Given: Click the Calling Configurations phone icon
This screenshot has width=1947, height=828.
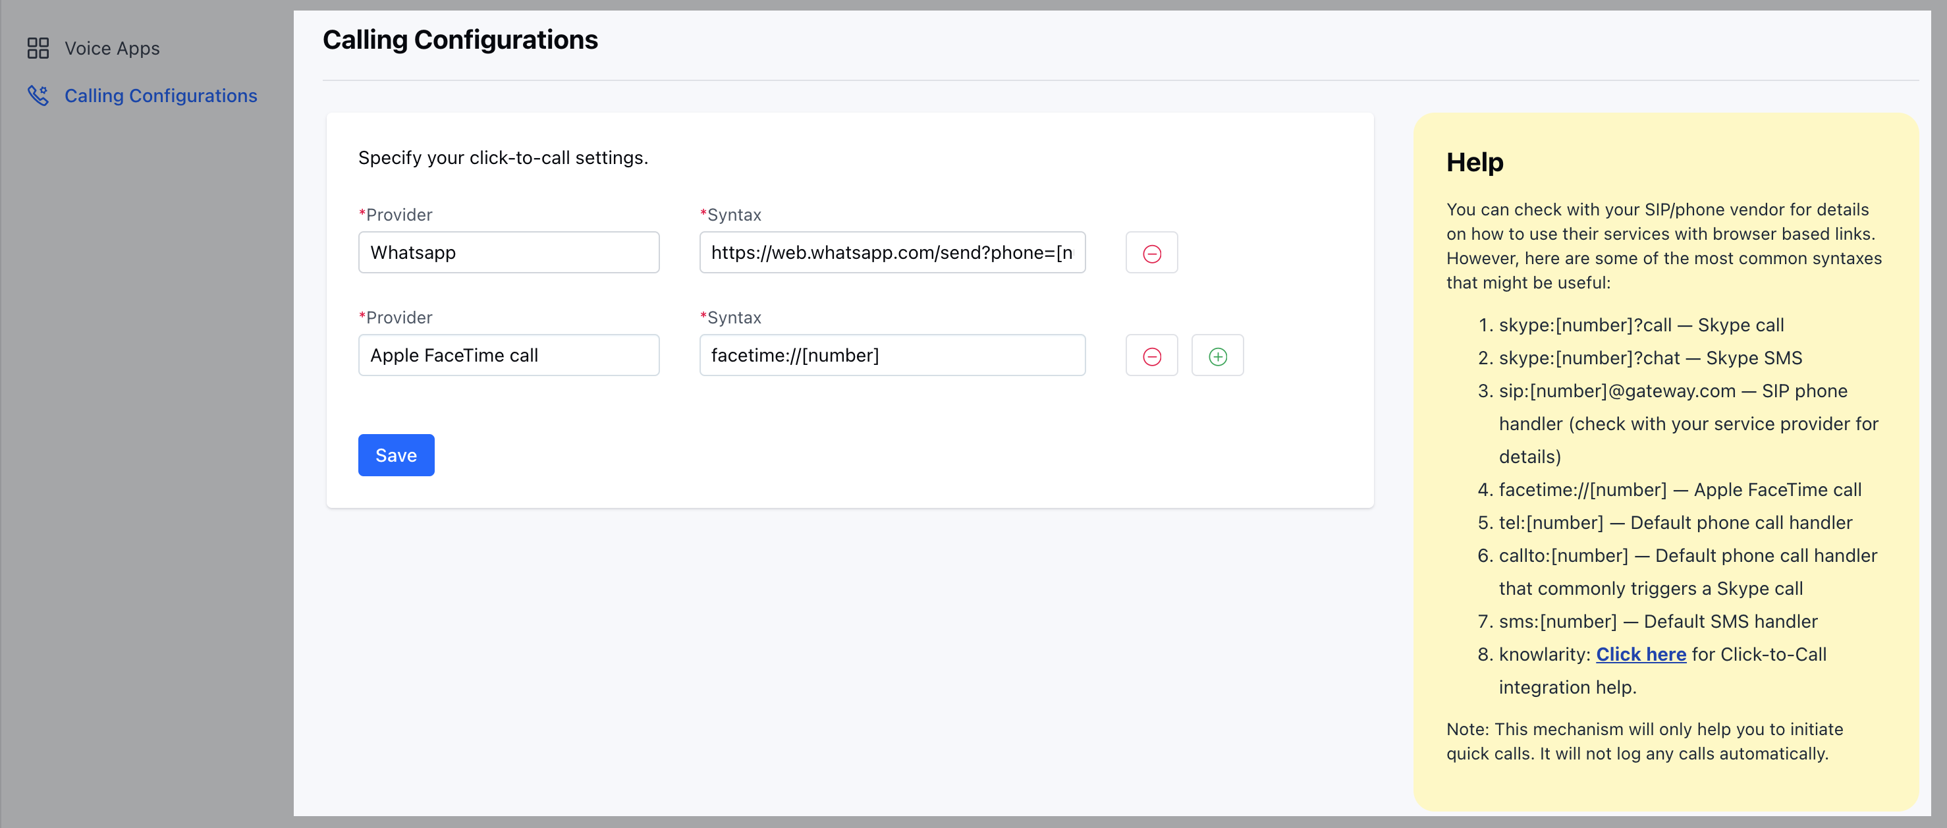Looking at the screenshot, I should (x=38, y=96).
